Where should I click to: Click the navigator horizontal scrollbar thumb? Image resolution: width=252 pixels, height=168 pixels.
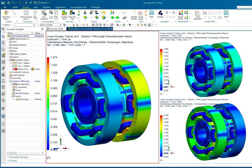[13, 153]
